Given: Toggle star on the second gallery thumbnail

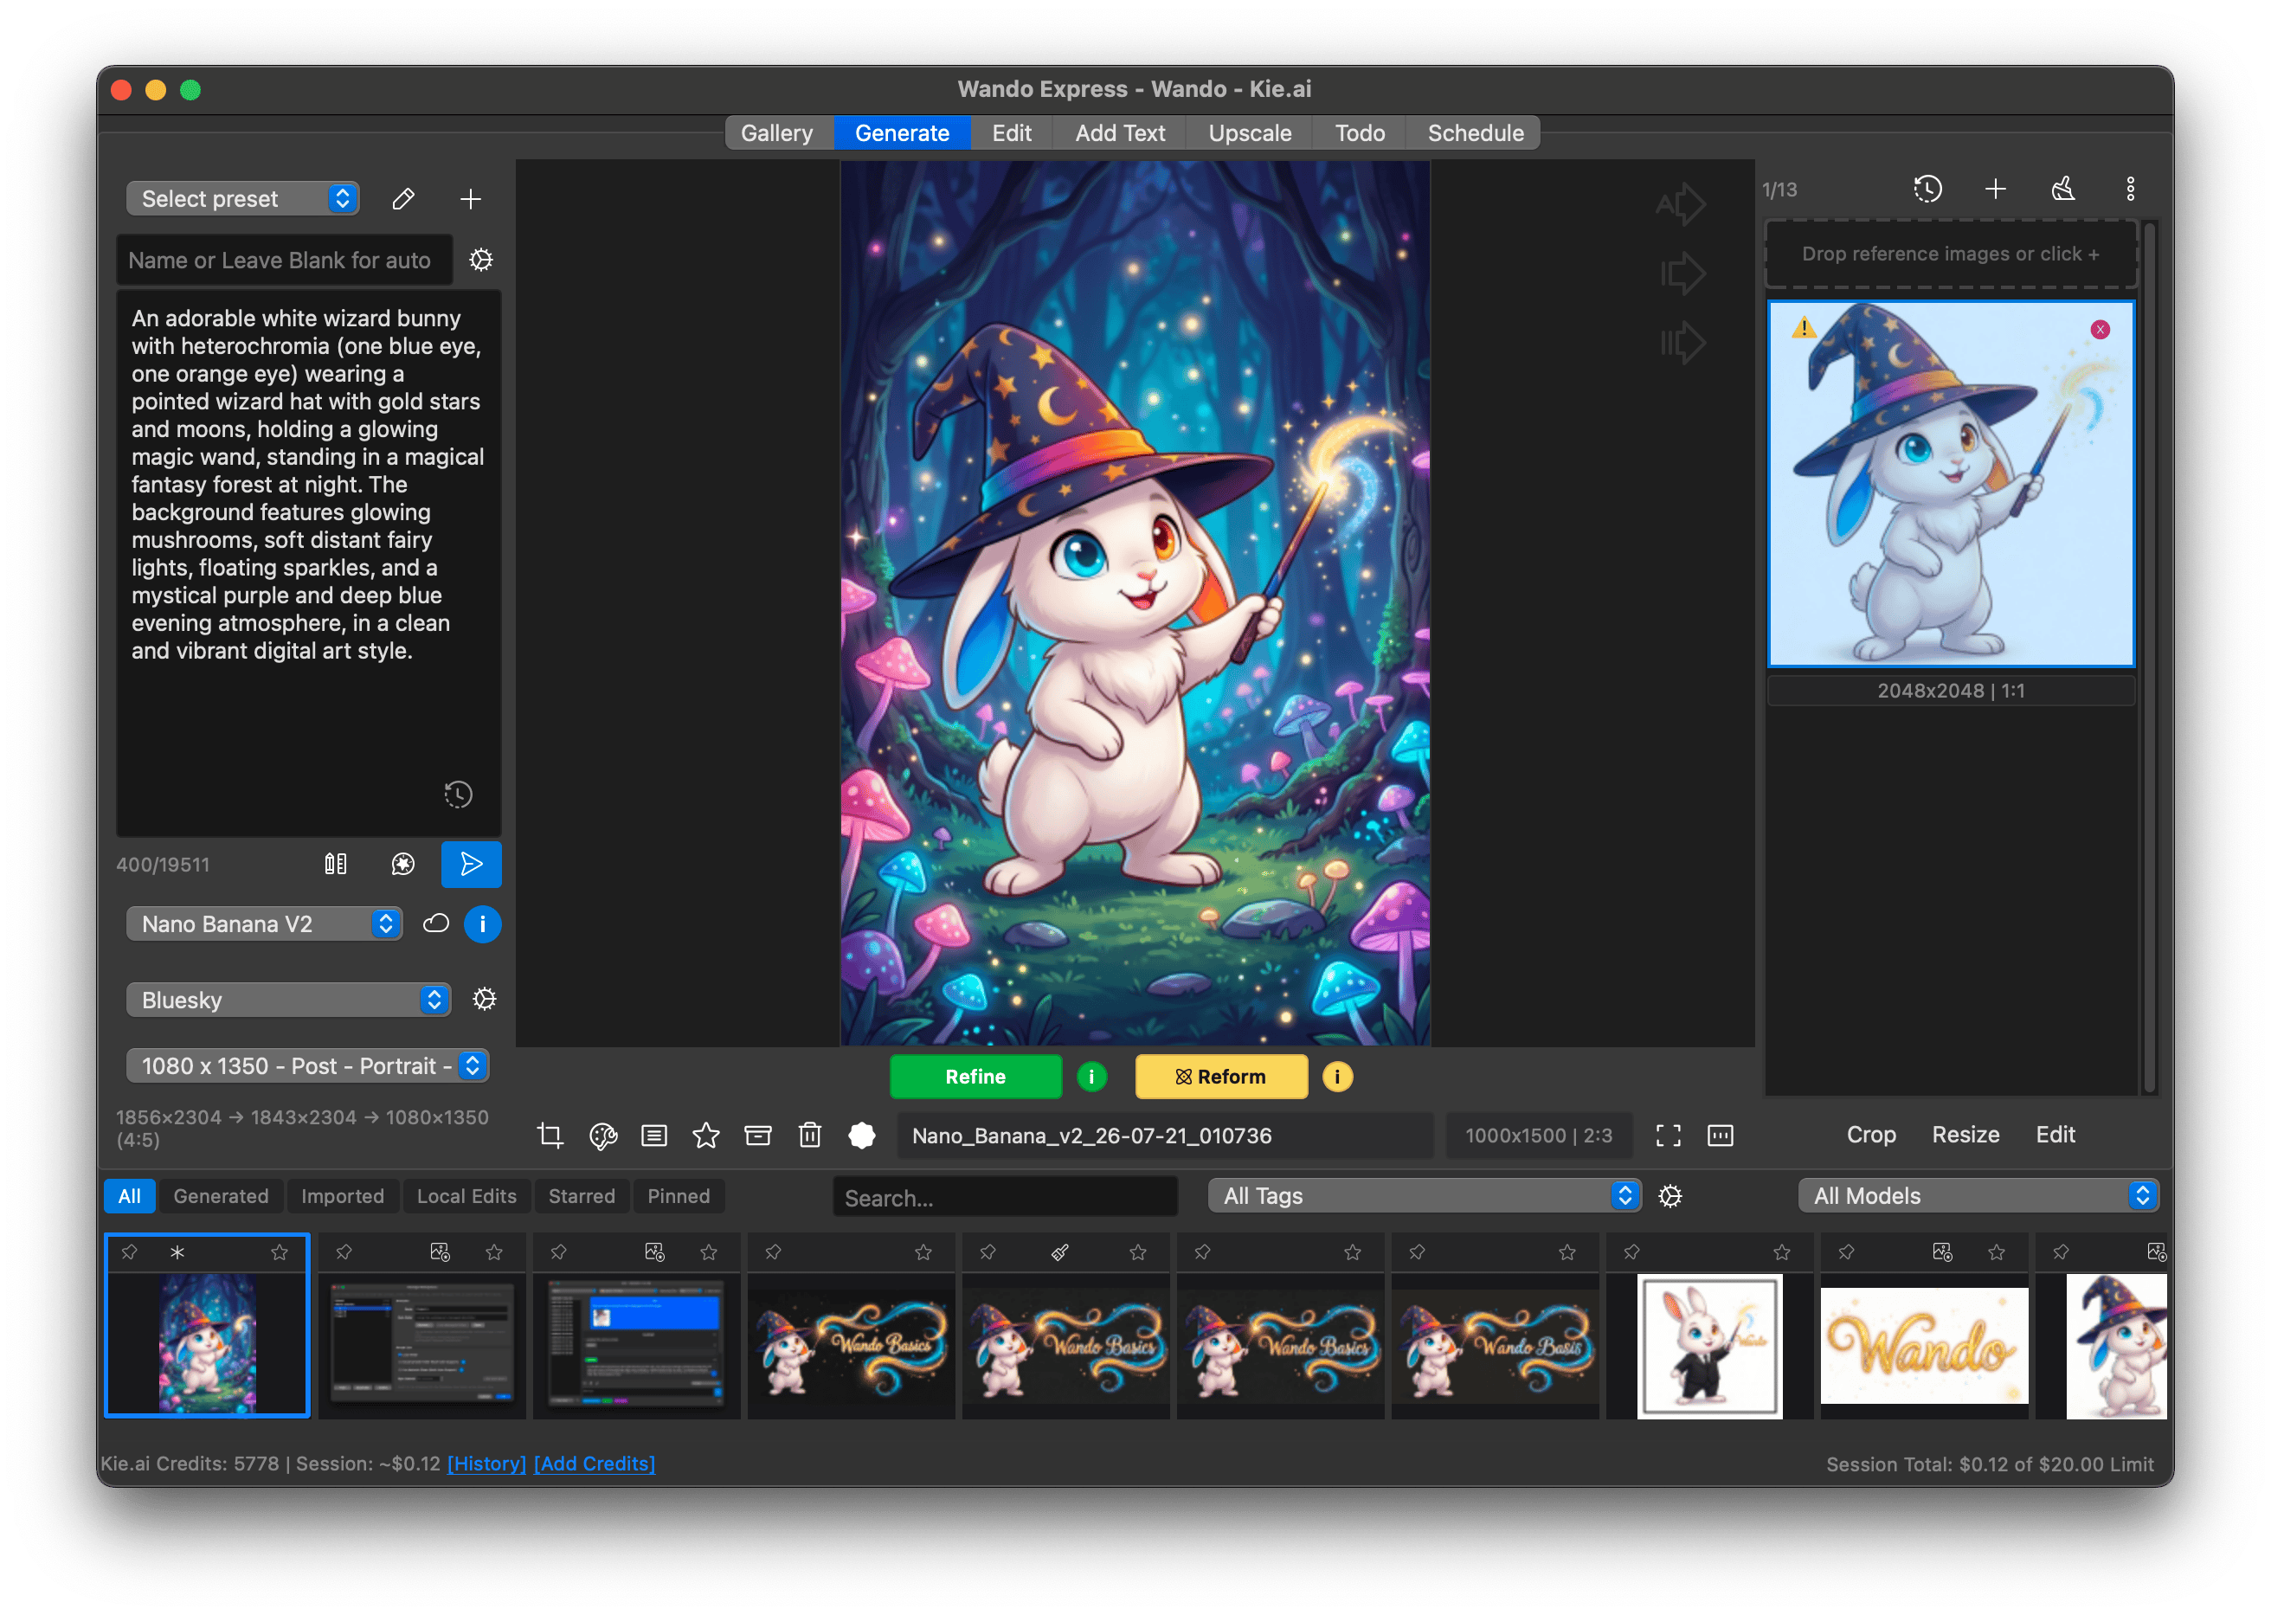Looking at the screenshot, I should [494, 1252].
